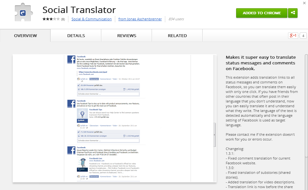308x190 pixels.
Task: Click the '1.3.0:' version entry
Action: point(230,168)
